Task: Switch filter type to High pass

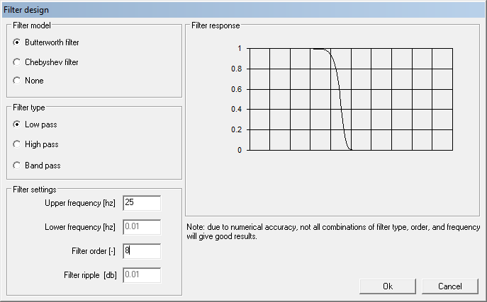Action: point(17,144)
